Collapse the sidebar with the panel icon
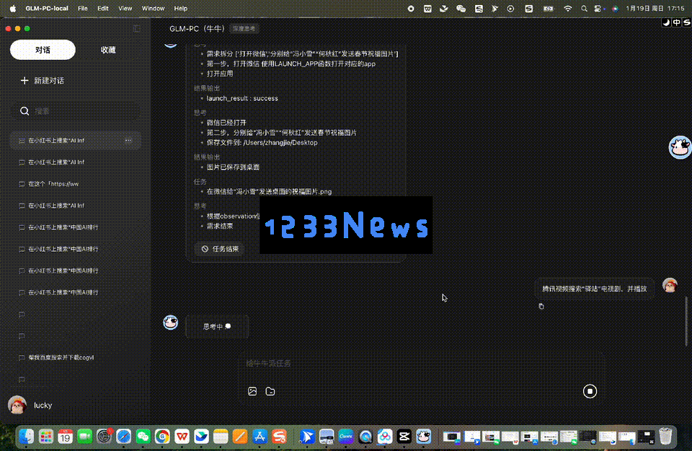The height and width of the screenshot is (451, 692). coord(137,29)
